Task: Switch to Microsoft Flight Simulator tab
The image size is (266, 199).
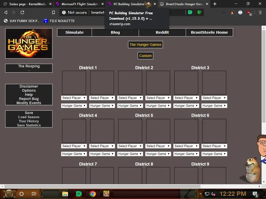Action: (x=80, y=4)
